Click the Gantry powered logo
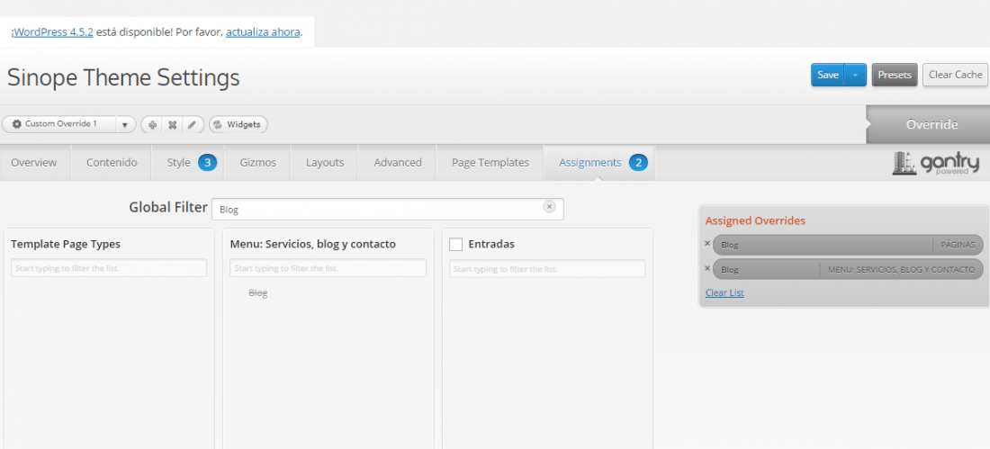This screenshot has width=990, height=449. pyautogui.click(x=936, y=164)
